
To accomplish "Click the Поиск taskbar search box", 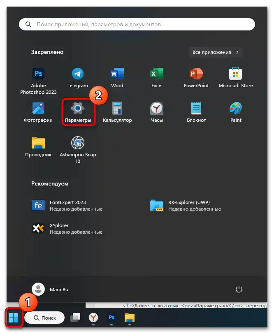I will point(44,318).
